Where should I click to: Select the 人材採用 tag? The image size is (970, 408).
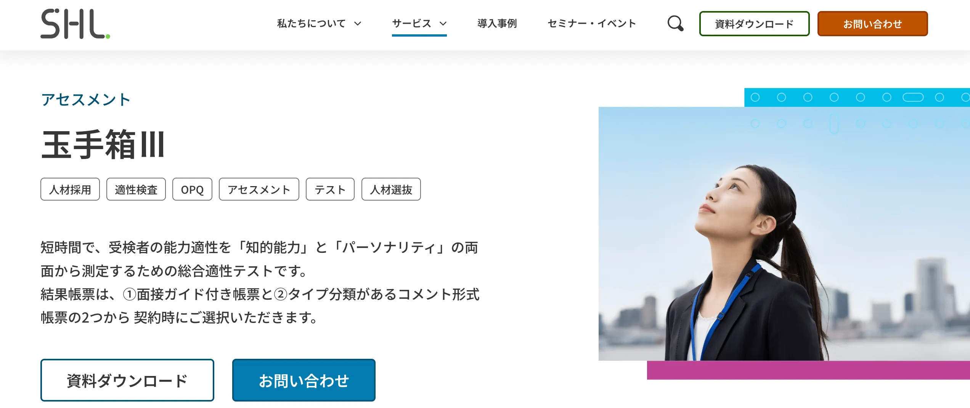click(x=70, y=189)
